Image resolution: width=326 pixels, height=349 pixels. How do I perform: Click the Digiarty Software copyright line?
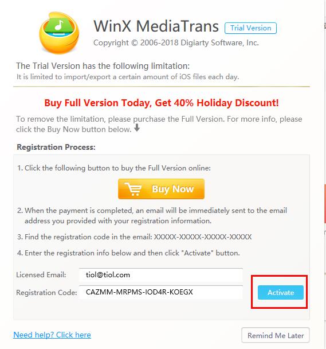(x=176, y=42)
